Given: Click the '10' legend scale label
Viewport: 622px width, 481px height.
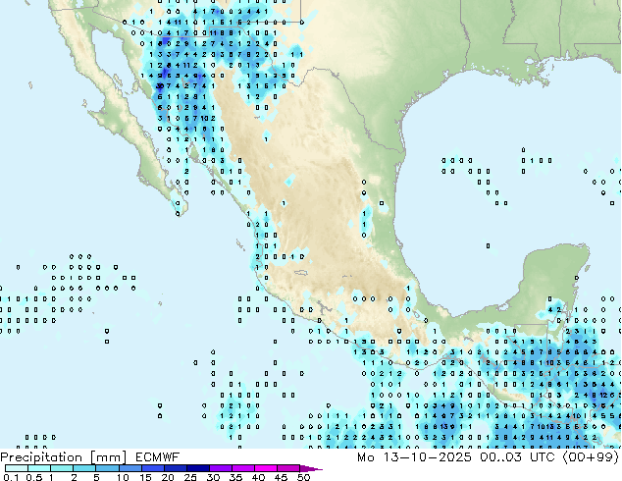Looking at the screenshot, I should click(x=123, y=477).
